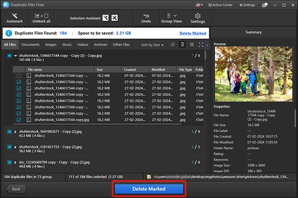Uncheck shutterstock_1346617544 copy.jpg checkbox

pyautogui.click(x=19, y=120)
